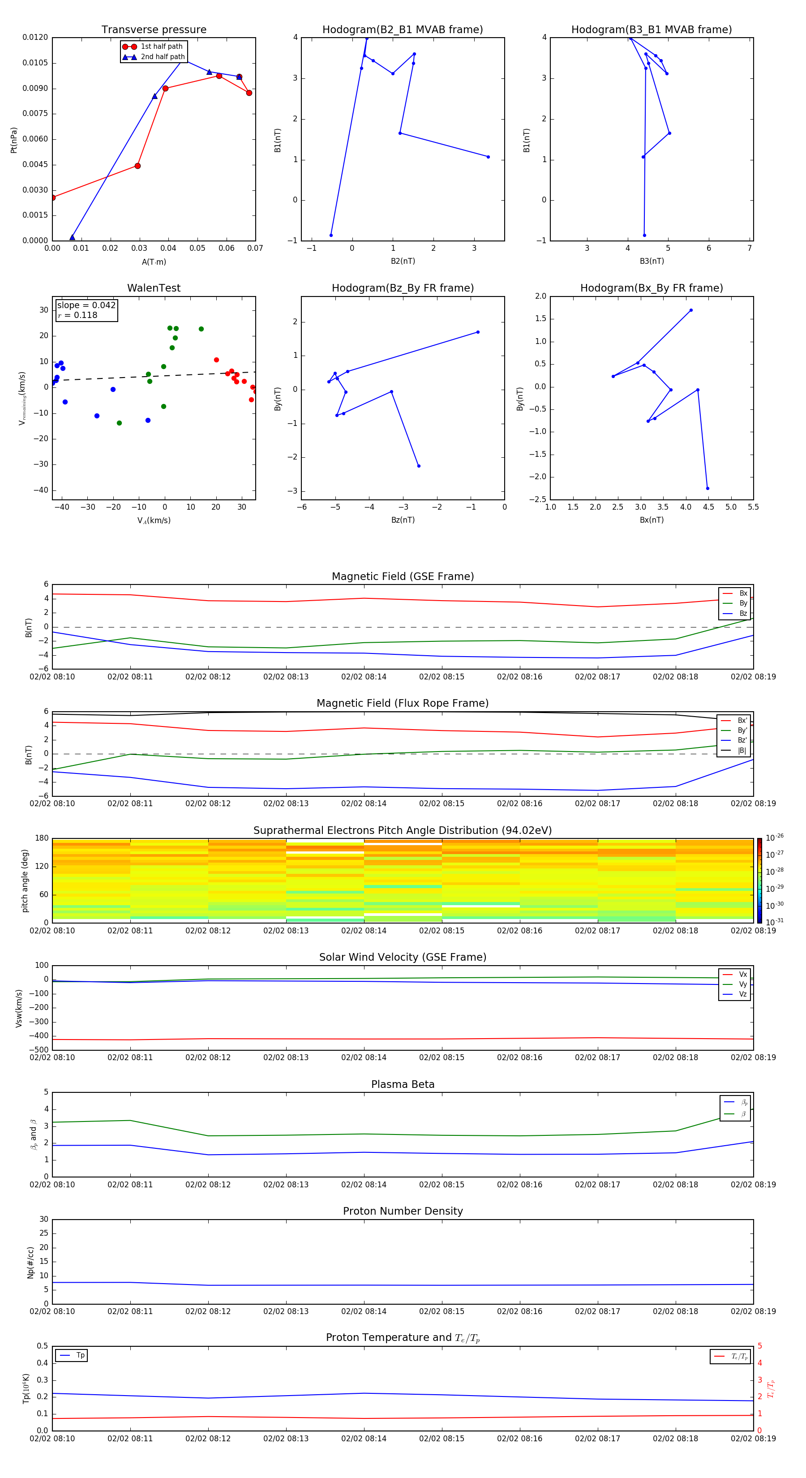Click the 'B3(nT)' x-axis label

point(652,262)
